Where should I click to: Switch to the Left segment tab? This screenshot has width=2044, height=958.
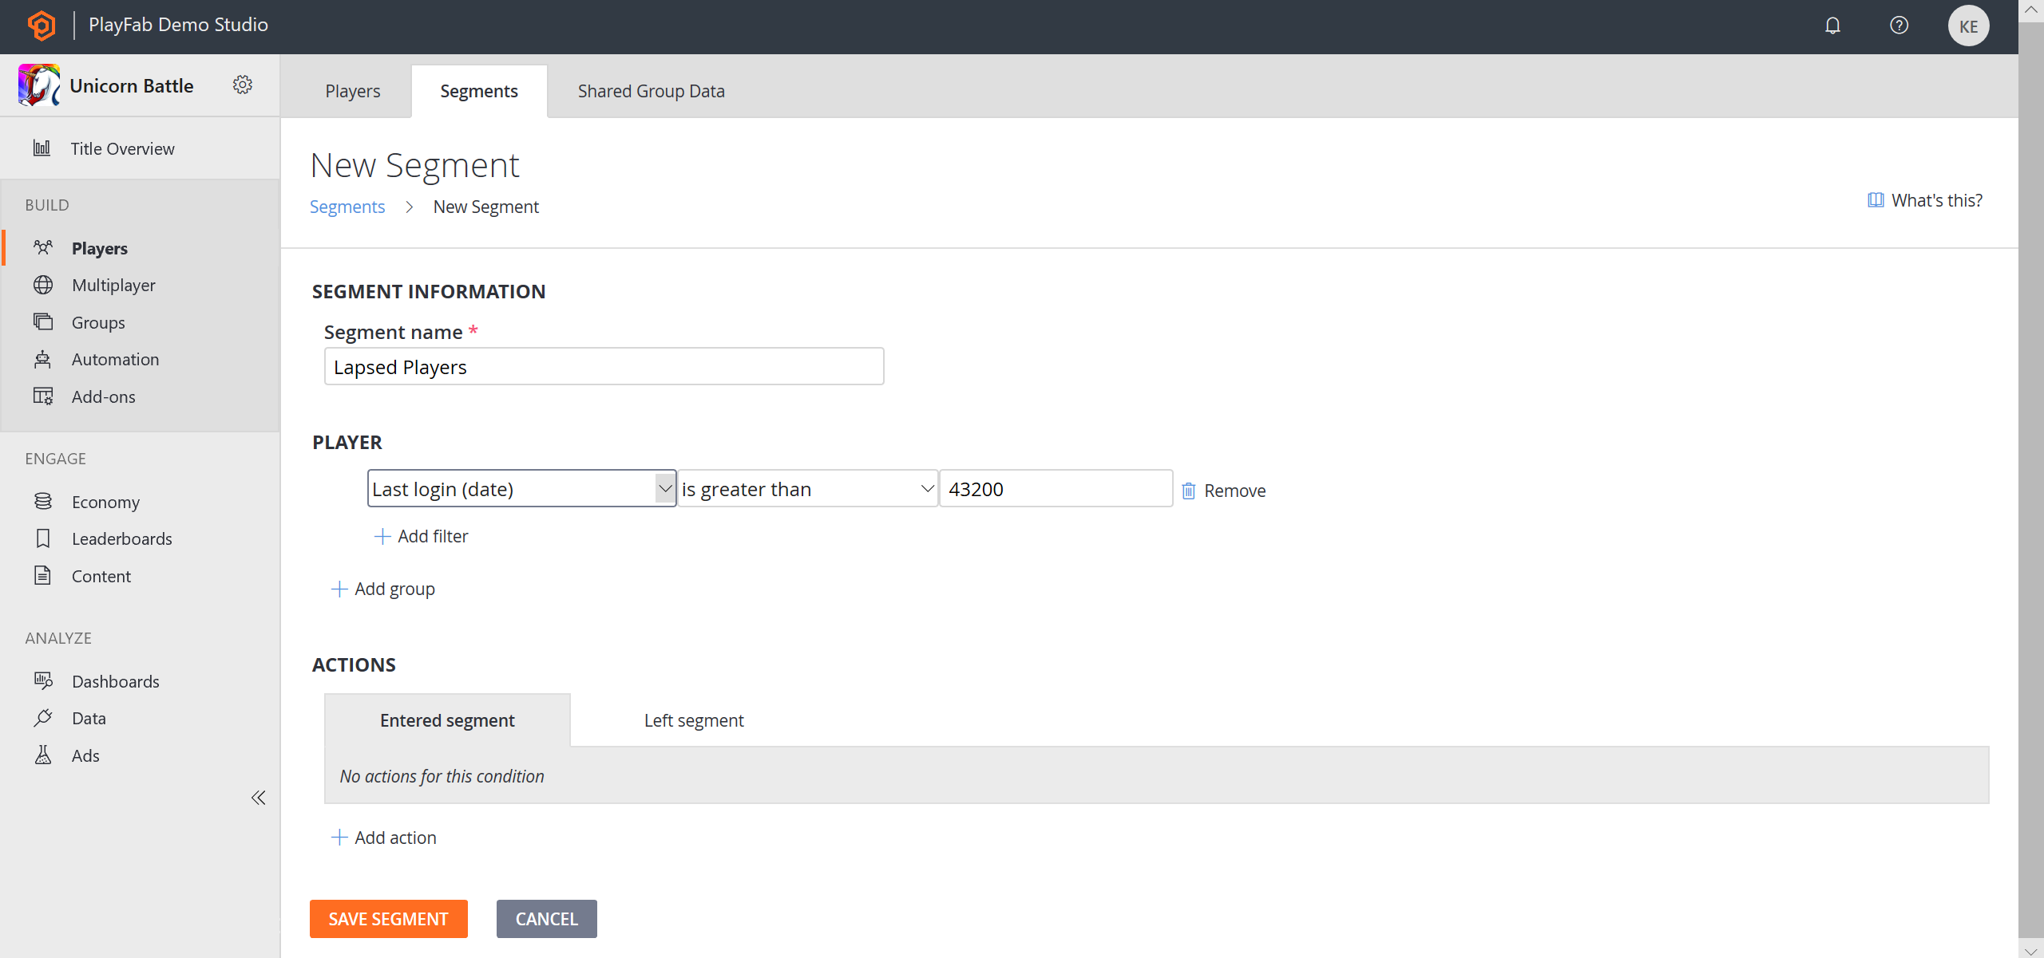click(x=694, y=719)
